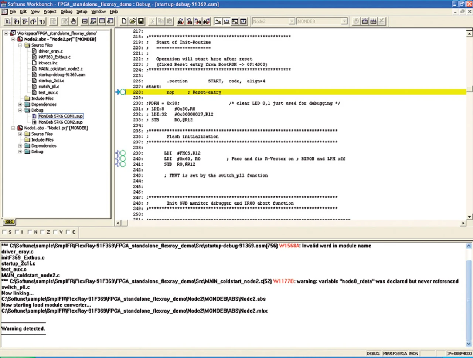Click the first debug run icon in toolbar
This screenshot has width=473, height=358.
(8, 21)
